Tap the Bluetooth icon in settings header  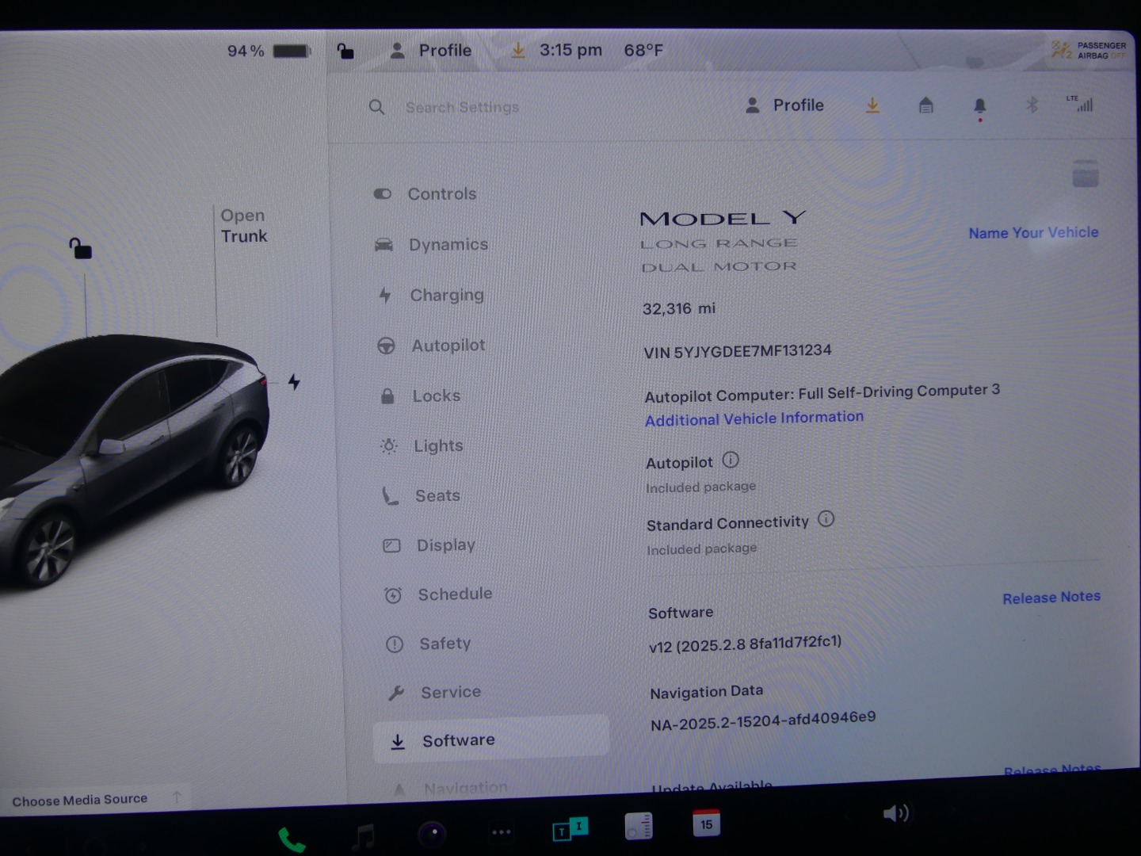[x=1032, y=105]
